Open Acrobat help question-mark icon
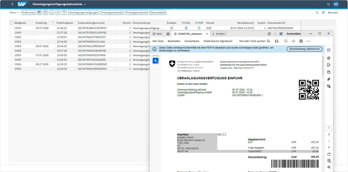 pyautogui.click(x=269, y=34)
